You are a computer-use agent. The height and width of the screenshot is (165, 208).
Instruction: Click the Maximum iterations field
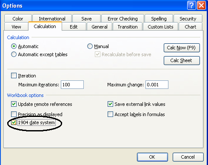coord(72,85)
